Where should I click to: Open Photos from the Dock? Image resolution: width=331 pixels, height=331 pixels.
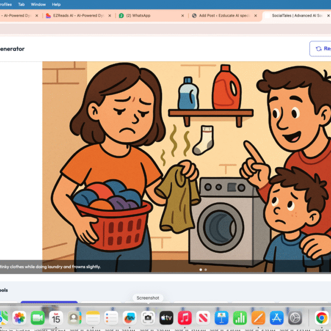(x=19, y=318)
